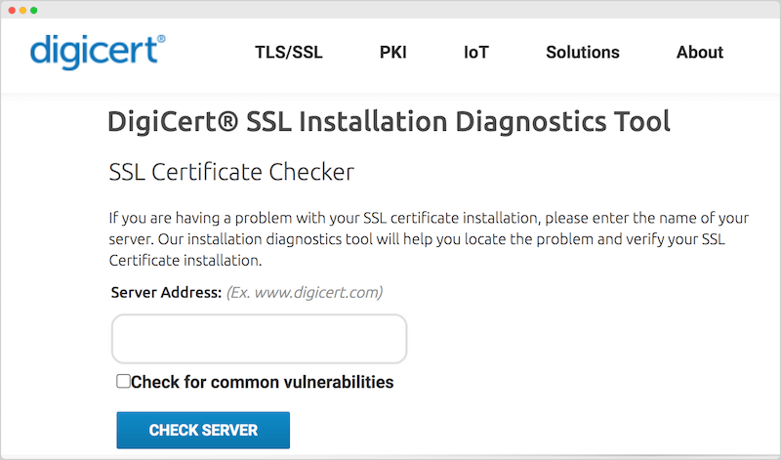This screenshot has height=460, width=781.
Task: Open the Solutions menu
Action: click(583, 53)
